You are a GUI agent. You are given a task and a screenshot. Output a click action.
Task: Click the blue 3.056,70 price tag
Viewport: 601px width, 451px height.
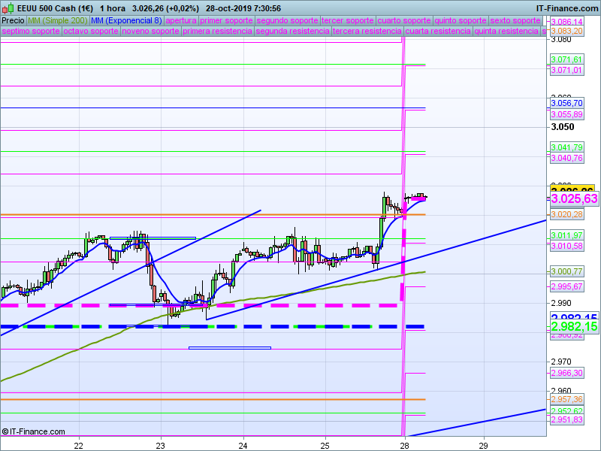[x=567, y=103]
